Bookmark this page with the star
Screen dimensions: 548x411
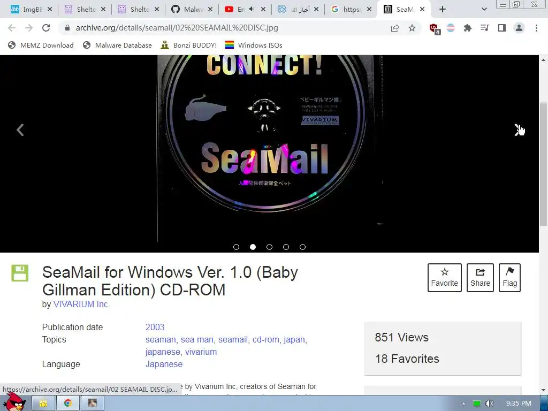click(x=412, y=28)
